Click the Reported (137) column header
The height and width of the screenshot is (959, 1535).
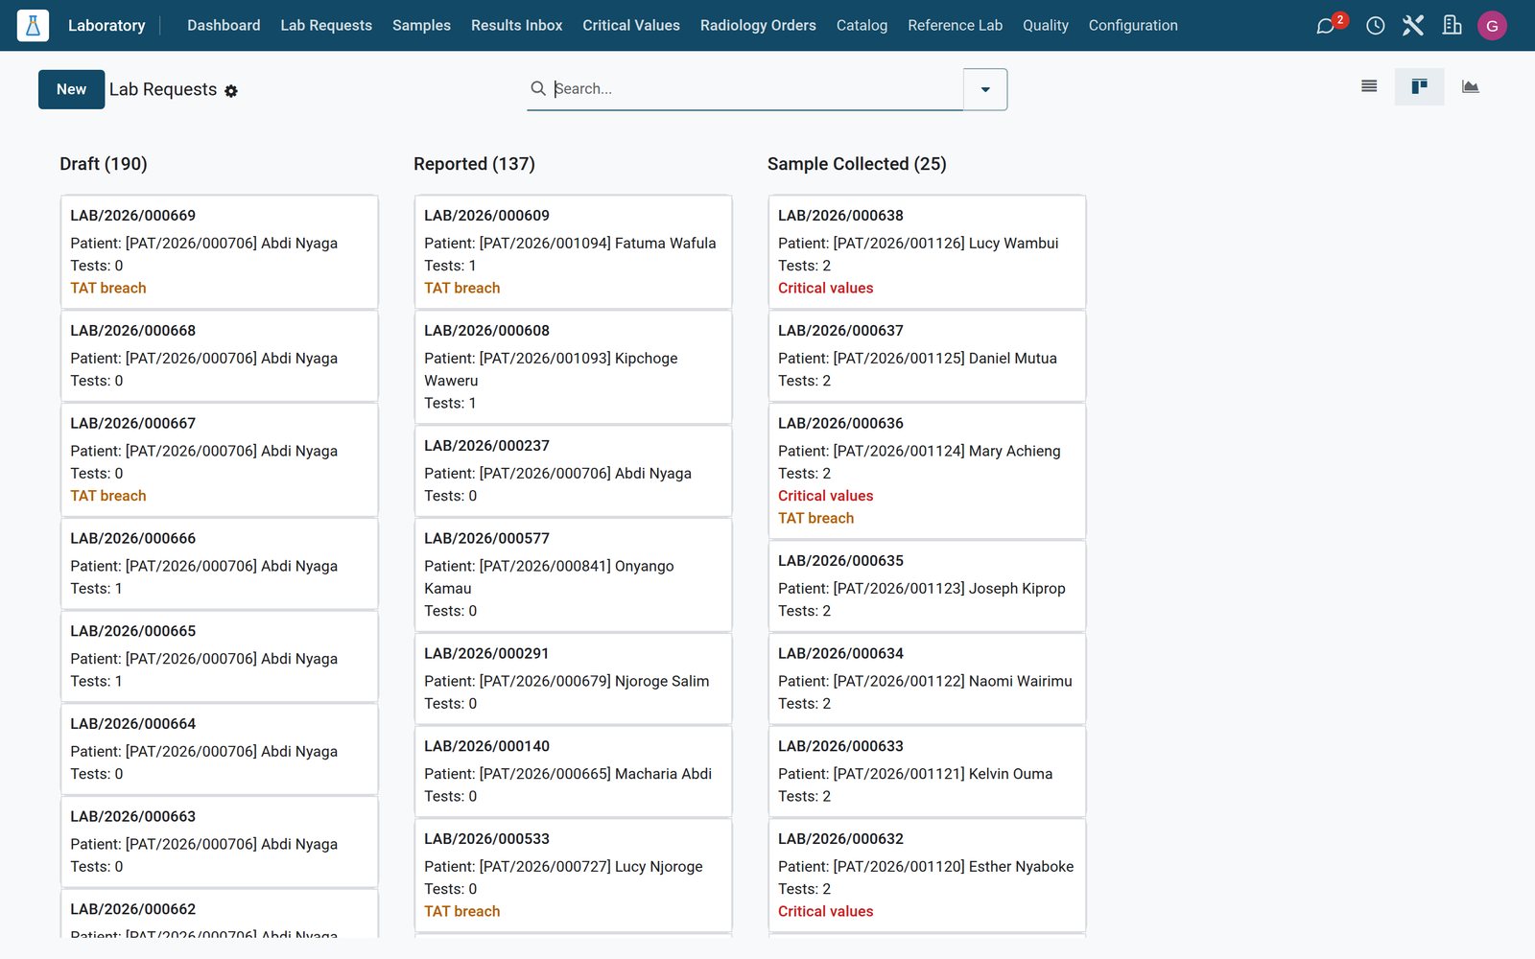(x=474, y=164)
